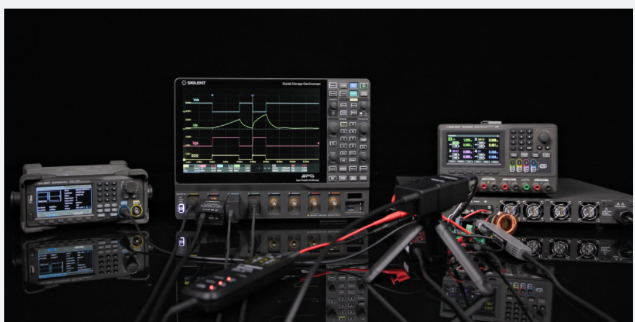Click the glowing oscilloscope power button
635x322 pixels.
181,208
